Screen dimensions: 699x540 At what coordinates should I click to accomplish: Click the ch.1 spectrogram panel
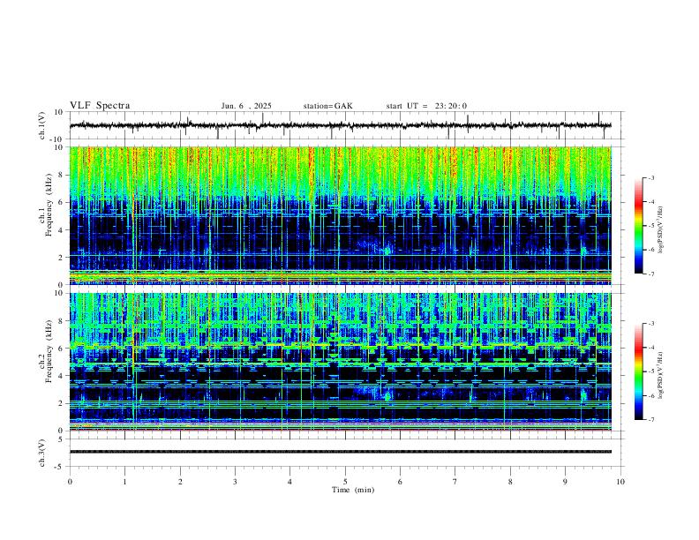340,215
